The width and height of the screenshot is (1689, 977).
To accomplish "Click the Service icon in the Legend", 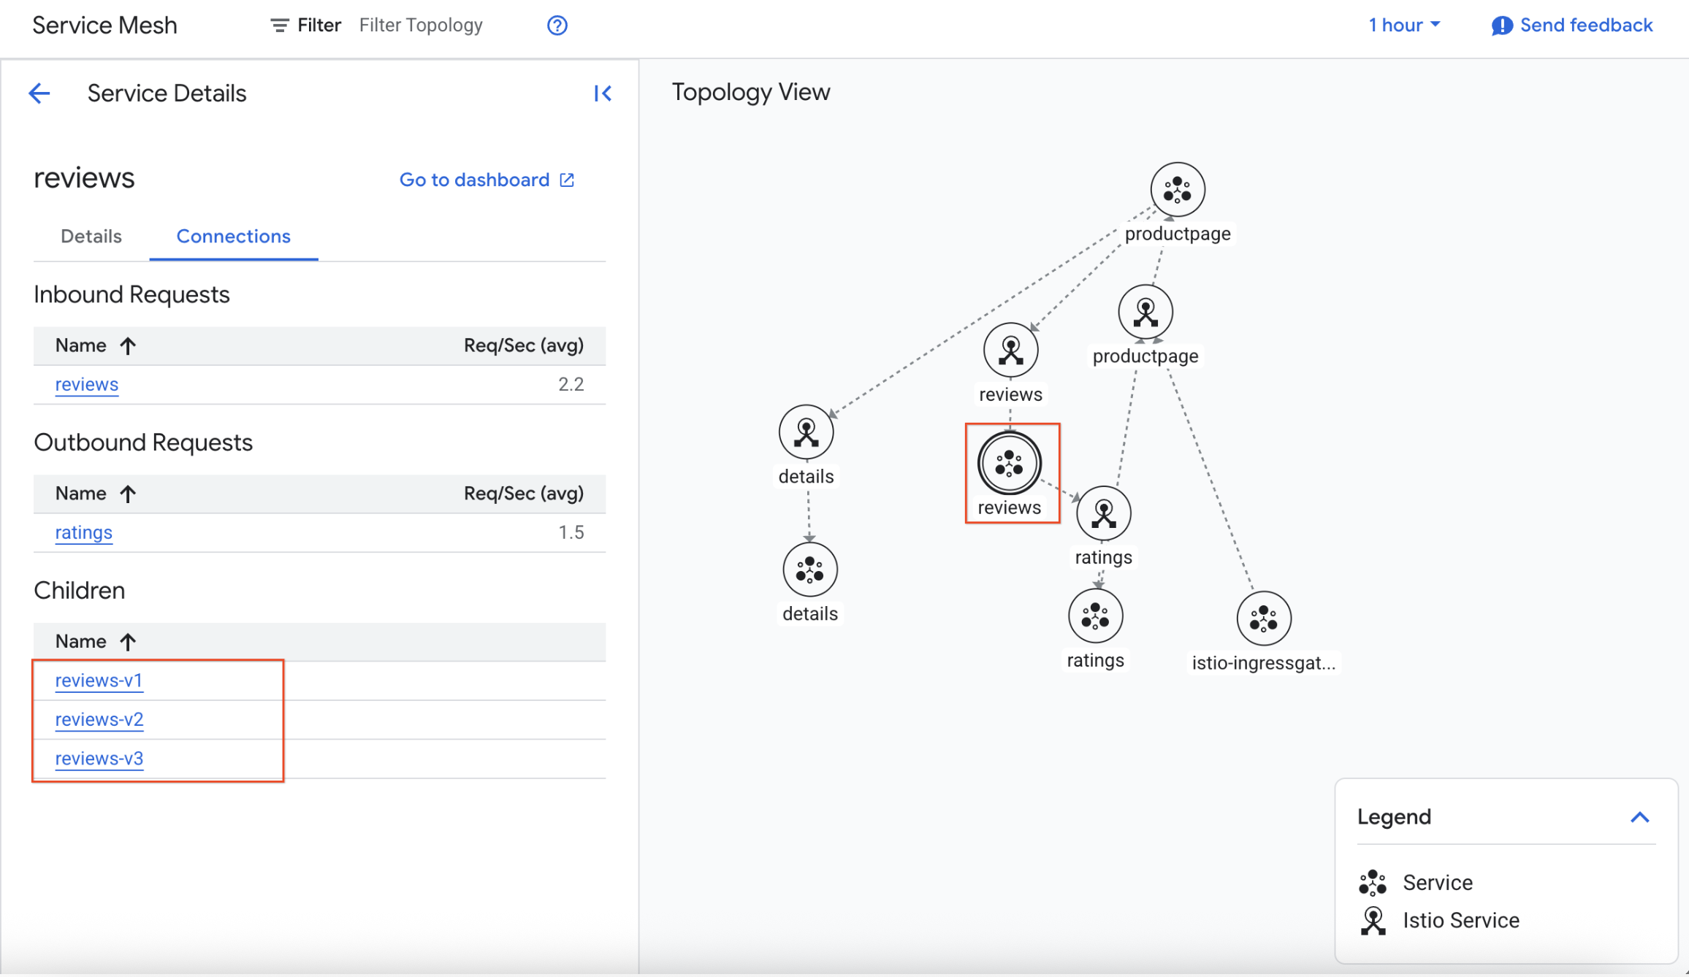I will [1373, 883].
